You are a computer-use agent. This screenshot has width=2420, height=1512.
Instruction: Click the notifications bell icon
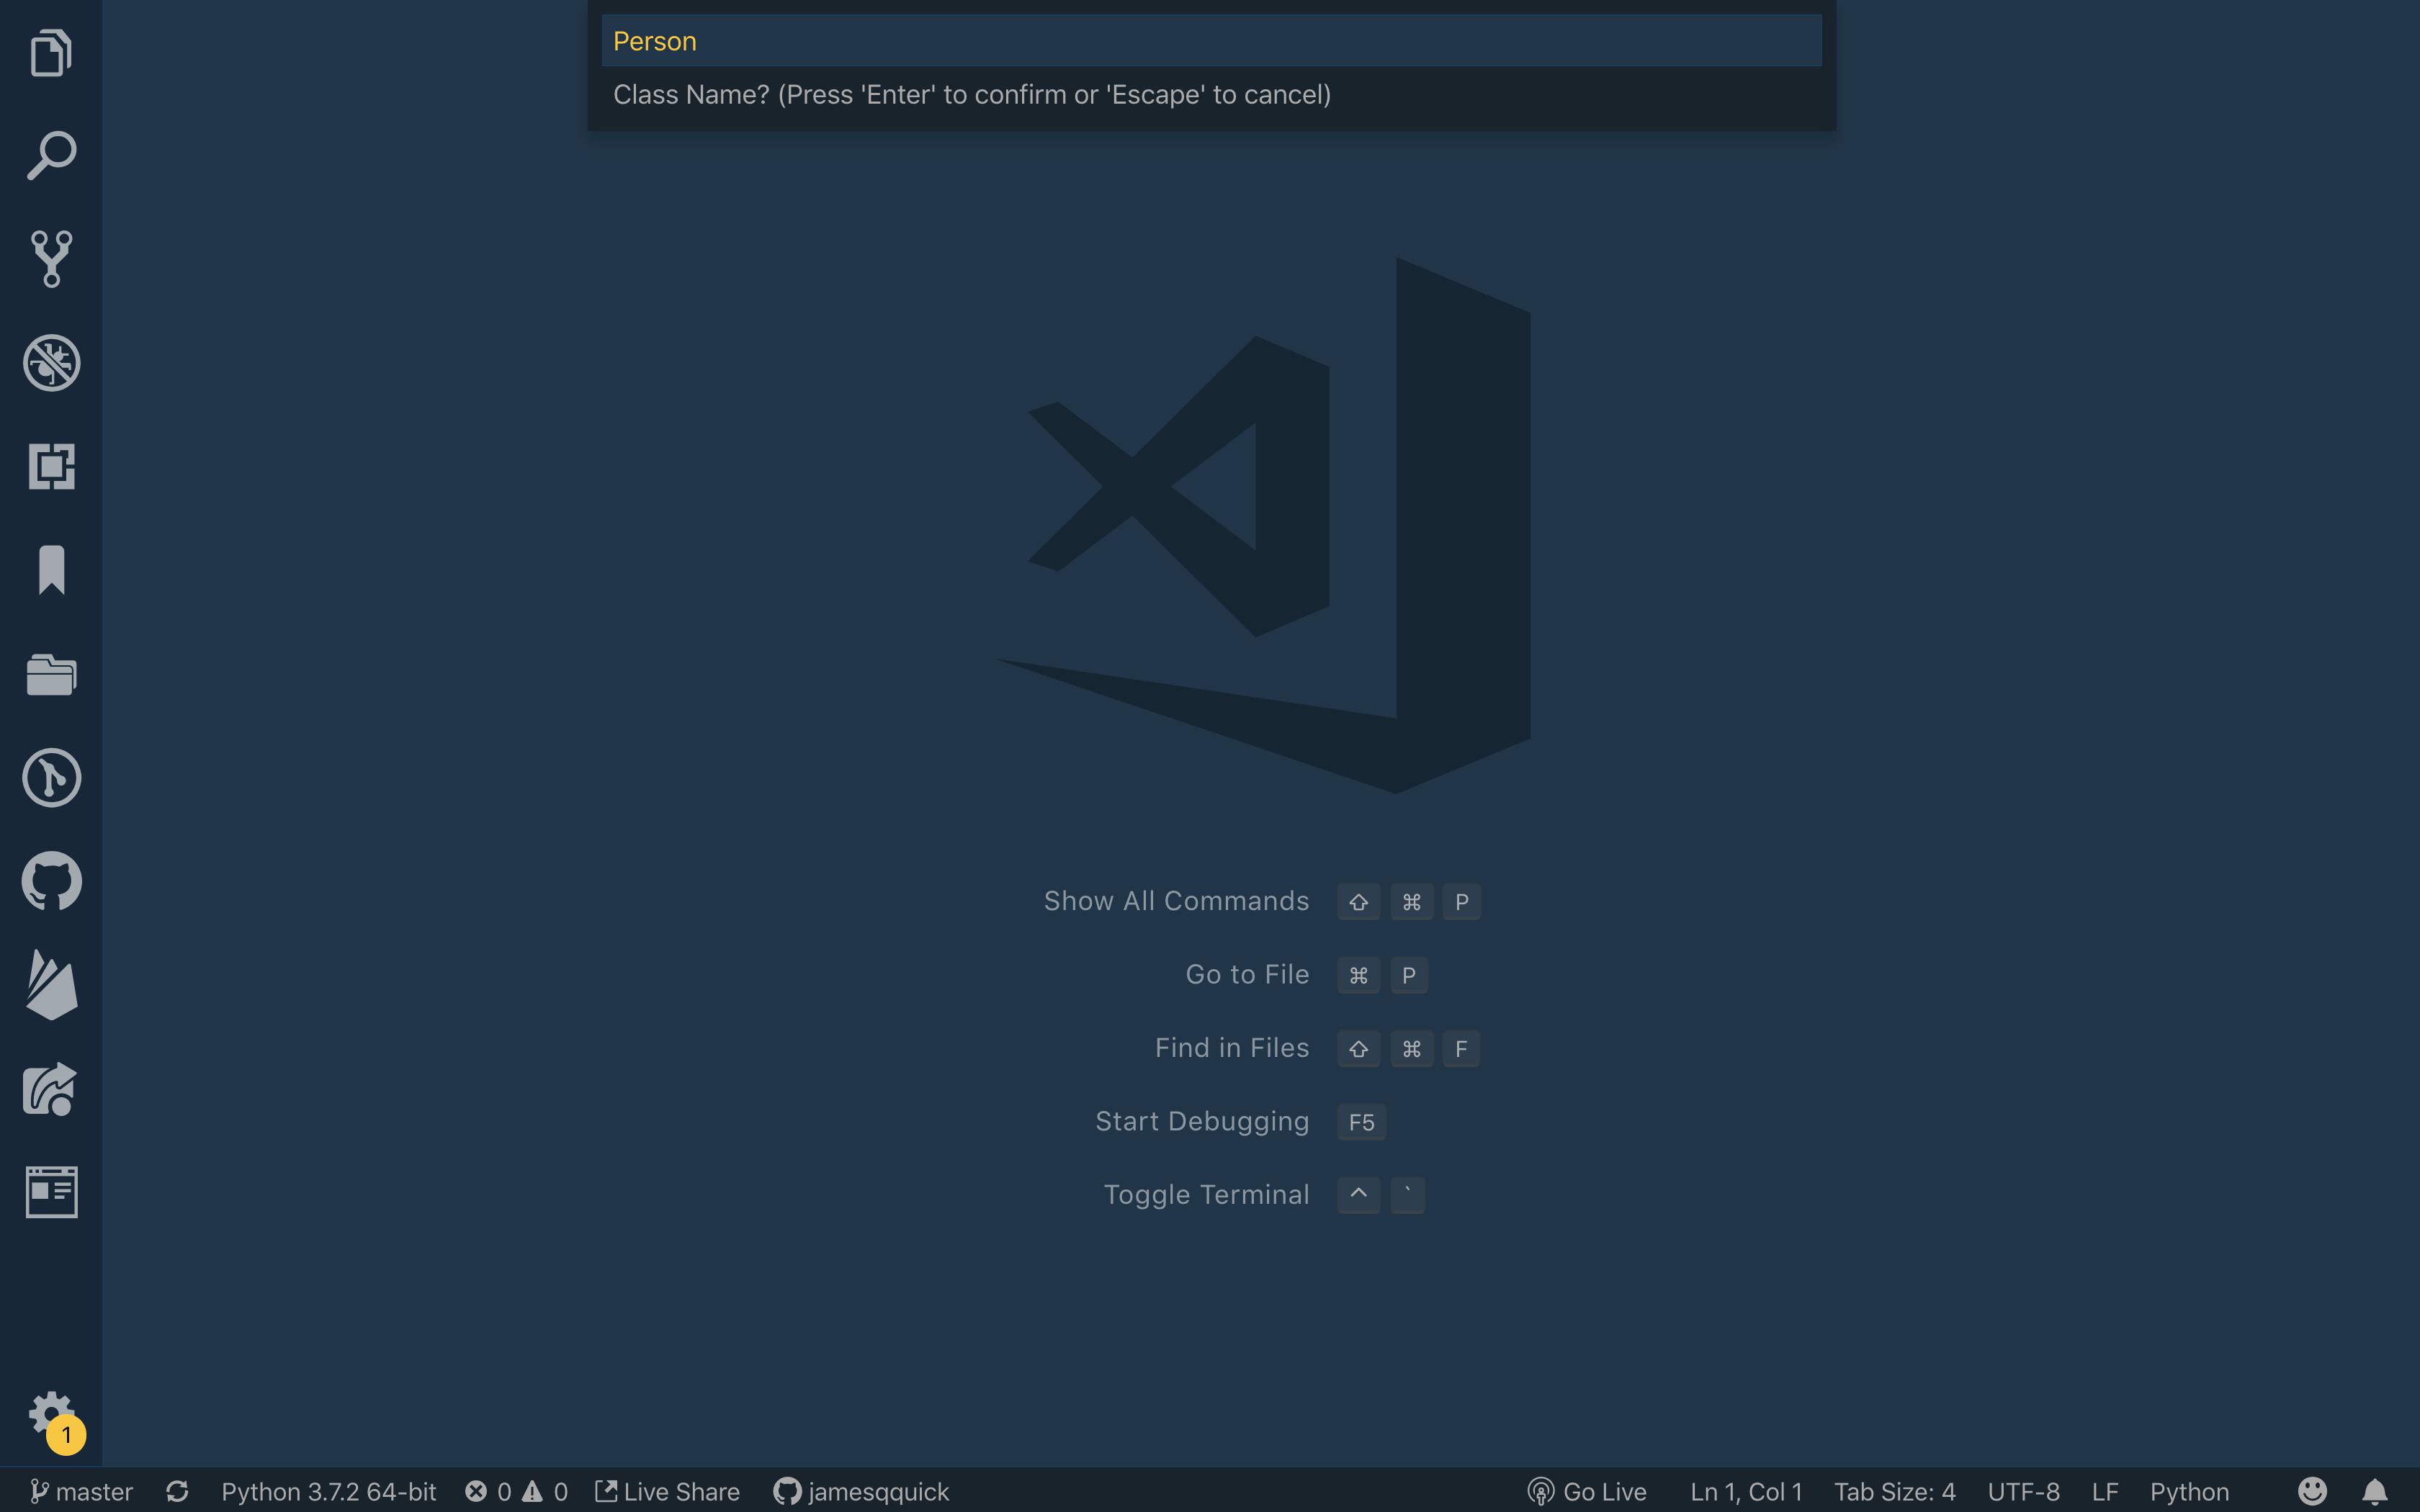click(x=2375, y=1491)
